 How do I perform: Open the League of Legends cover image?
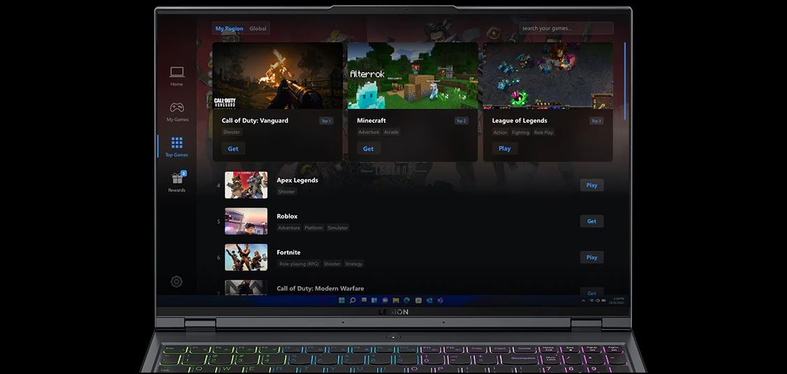click(x=547, y=75)
